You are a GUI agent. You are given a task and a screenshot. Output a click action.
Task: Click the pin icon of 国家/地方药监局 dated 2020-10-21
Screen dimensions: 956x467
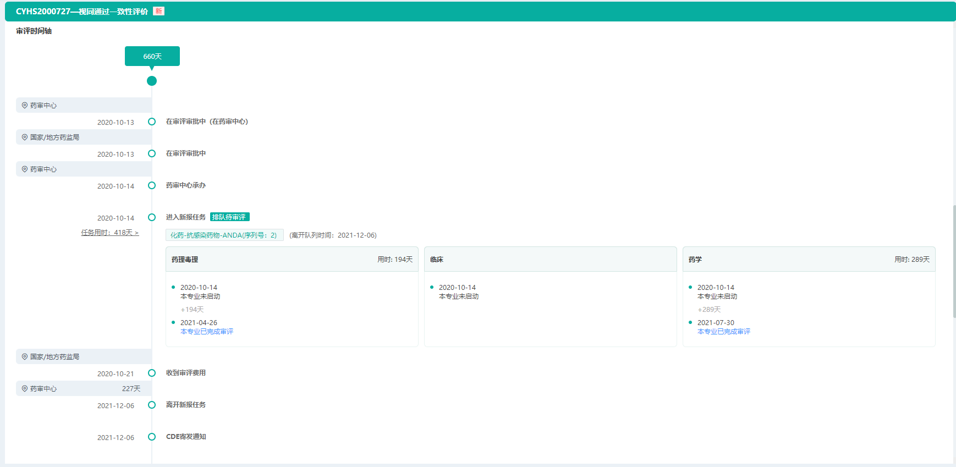pos(25,356)
